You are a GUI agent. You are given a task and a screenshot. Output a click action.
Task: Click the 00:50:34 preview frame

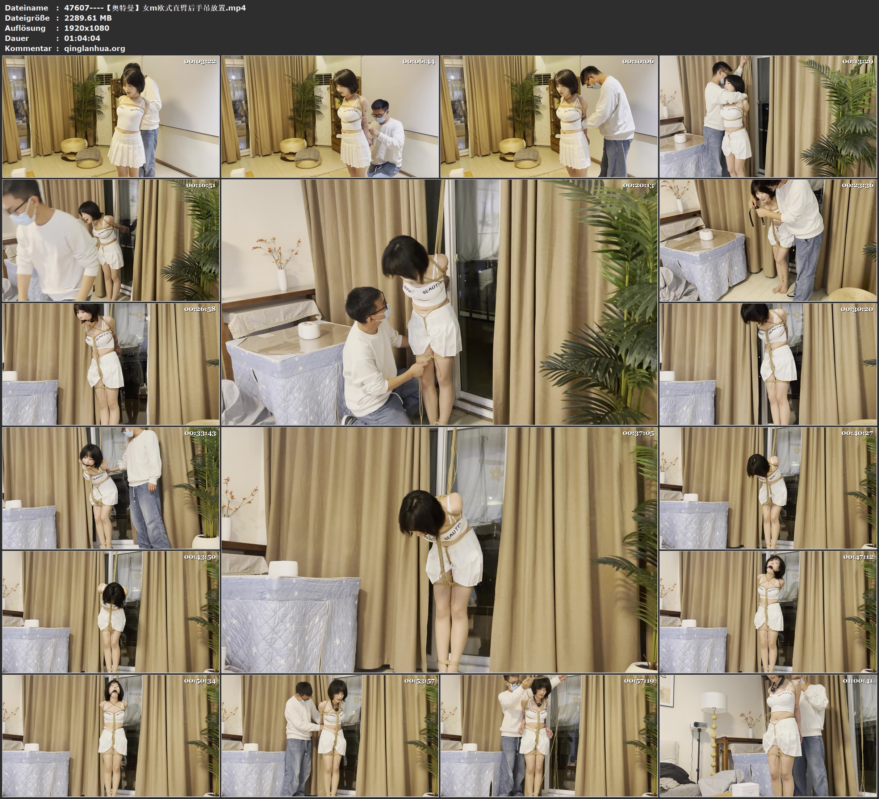tap(111, 736)
